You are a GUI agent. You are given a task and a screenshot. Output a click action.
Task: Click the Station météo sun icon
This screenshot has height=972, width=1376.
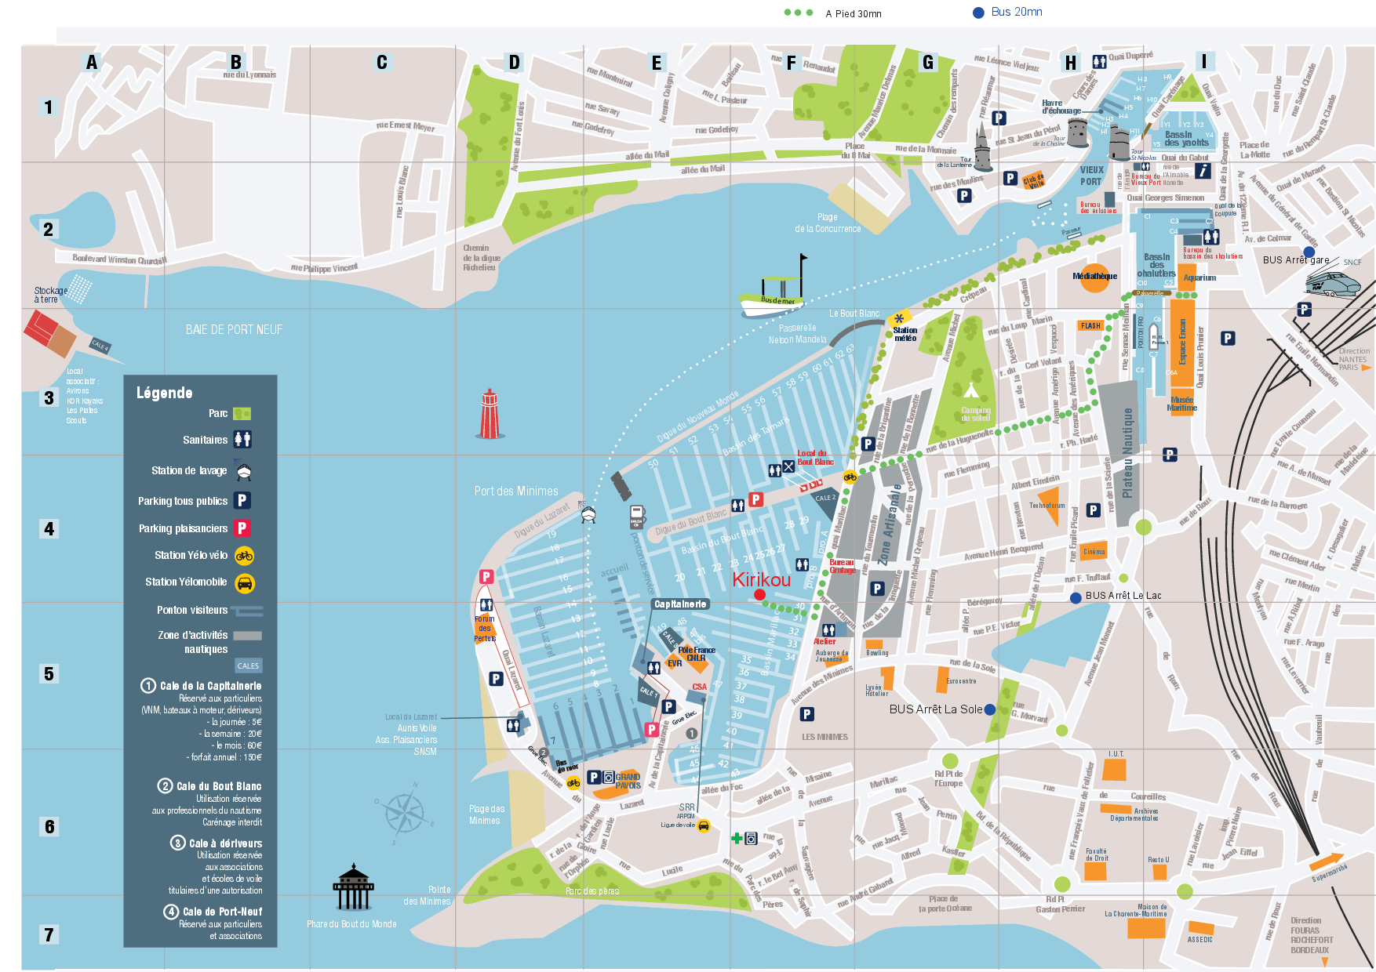pyautogui.click(x=899, y=318)
